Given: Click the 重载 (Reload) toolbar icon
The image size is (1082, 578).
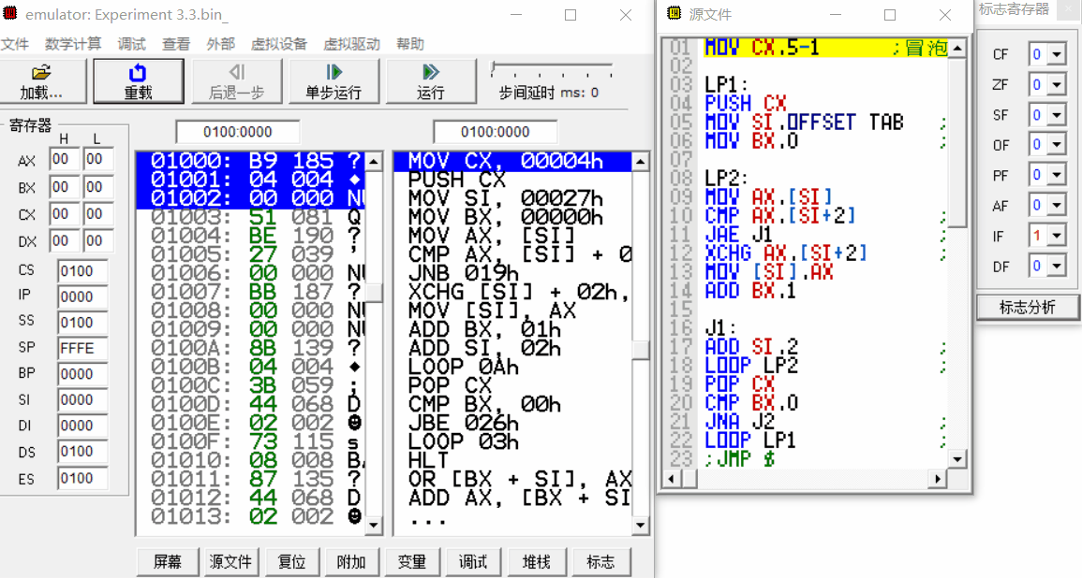Looking at the screenshot, I should coord(137,80).
